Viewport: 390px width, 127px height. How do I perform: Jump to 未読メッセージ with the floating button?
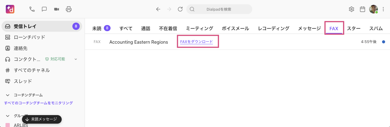[41, 119]
